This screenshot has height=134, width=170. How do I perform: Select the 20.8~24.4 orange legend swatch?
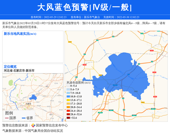pos(68,107)
